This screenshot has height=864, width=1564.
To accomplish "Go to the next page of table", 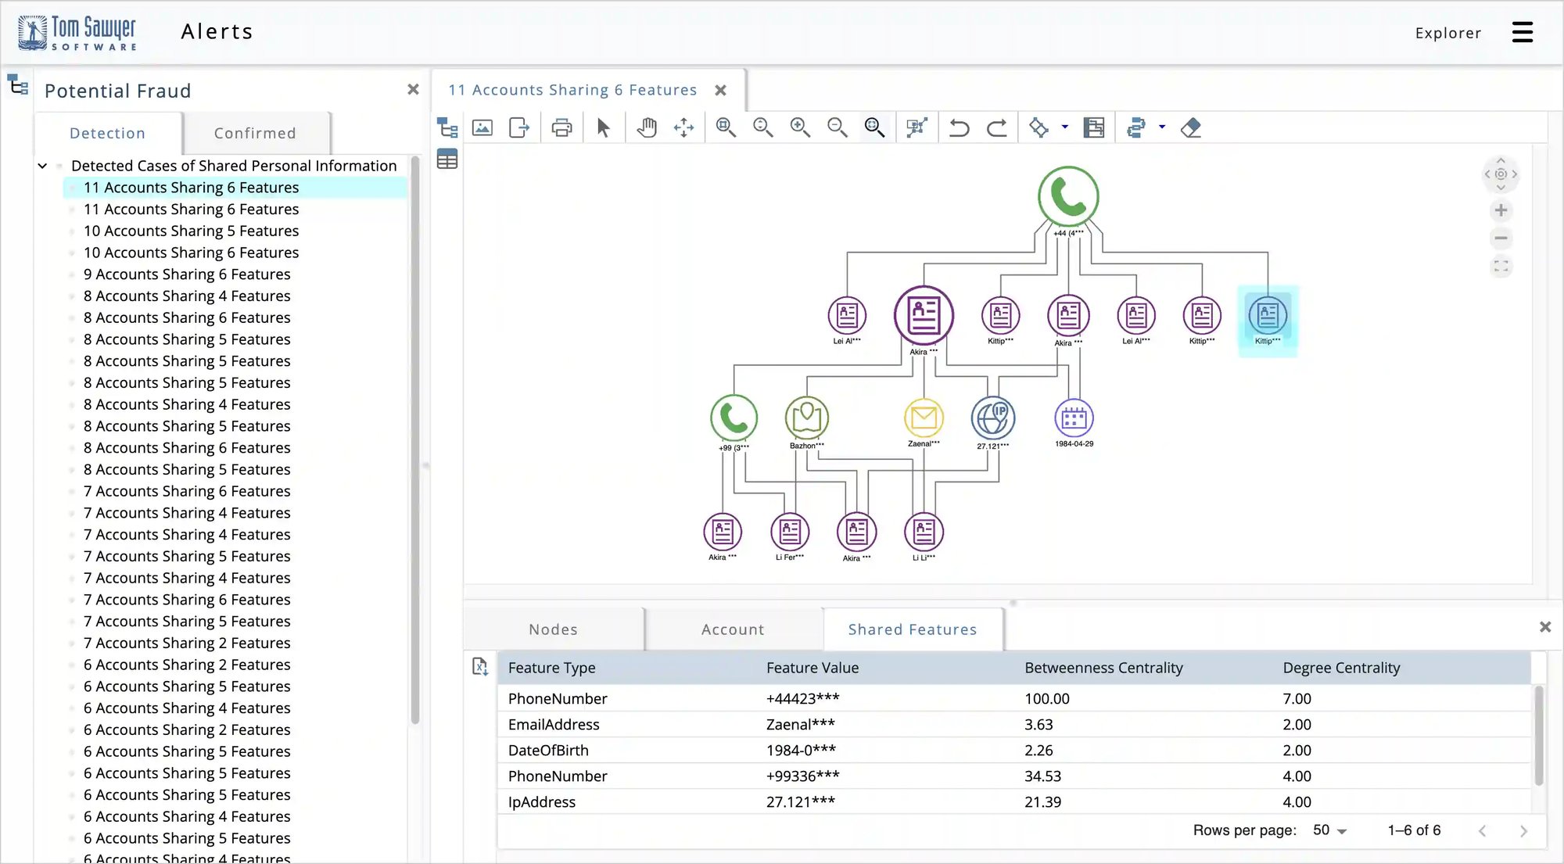I will (1523, 831).
